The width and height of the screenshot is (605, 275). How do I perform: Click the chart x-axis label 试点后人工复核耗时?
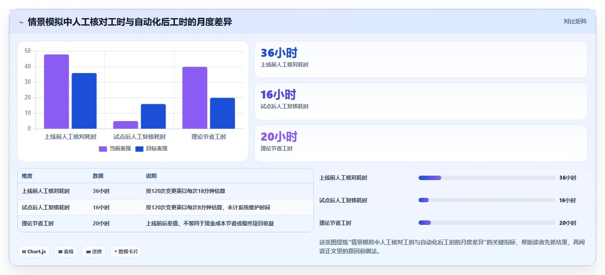139,137
